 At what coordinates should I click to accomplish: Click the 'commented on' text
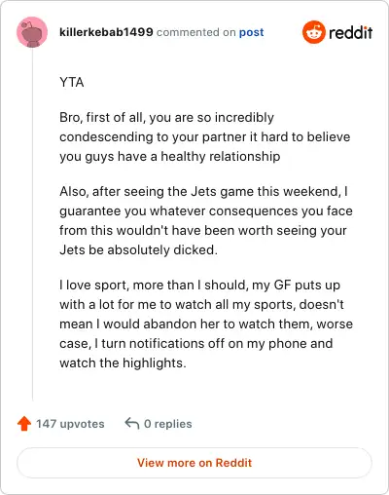(x=195, y=32)
